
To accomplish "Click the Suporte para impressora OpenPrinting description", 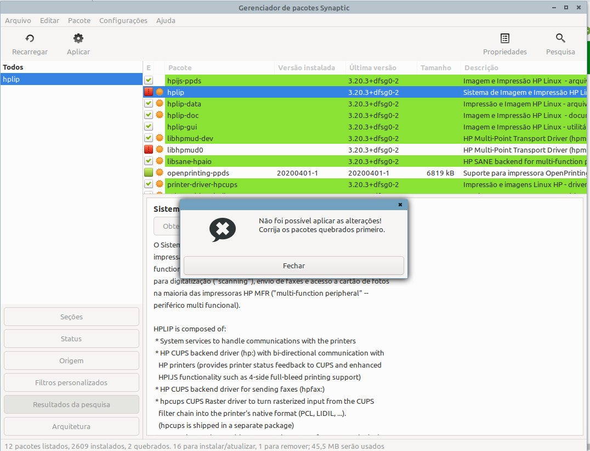I will [525, 173].
